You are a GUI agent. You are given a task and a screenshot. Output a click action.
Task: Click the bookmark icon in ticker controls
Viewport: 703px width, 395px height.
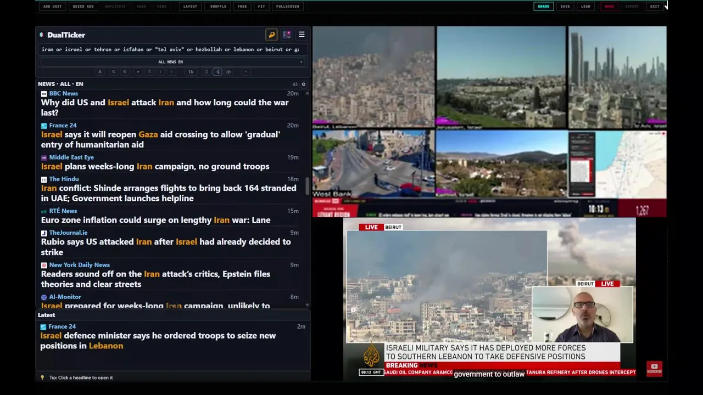click(x=206, y=72)
